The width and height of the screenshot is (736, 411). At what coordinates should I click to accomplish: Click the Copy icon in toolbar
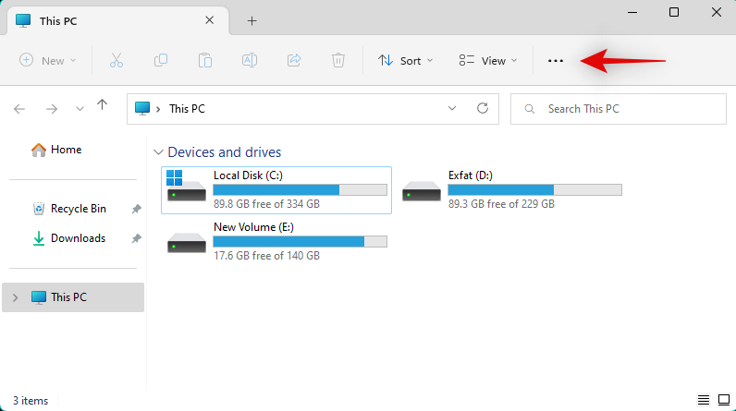[x=161, y=60]
